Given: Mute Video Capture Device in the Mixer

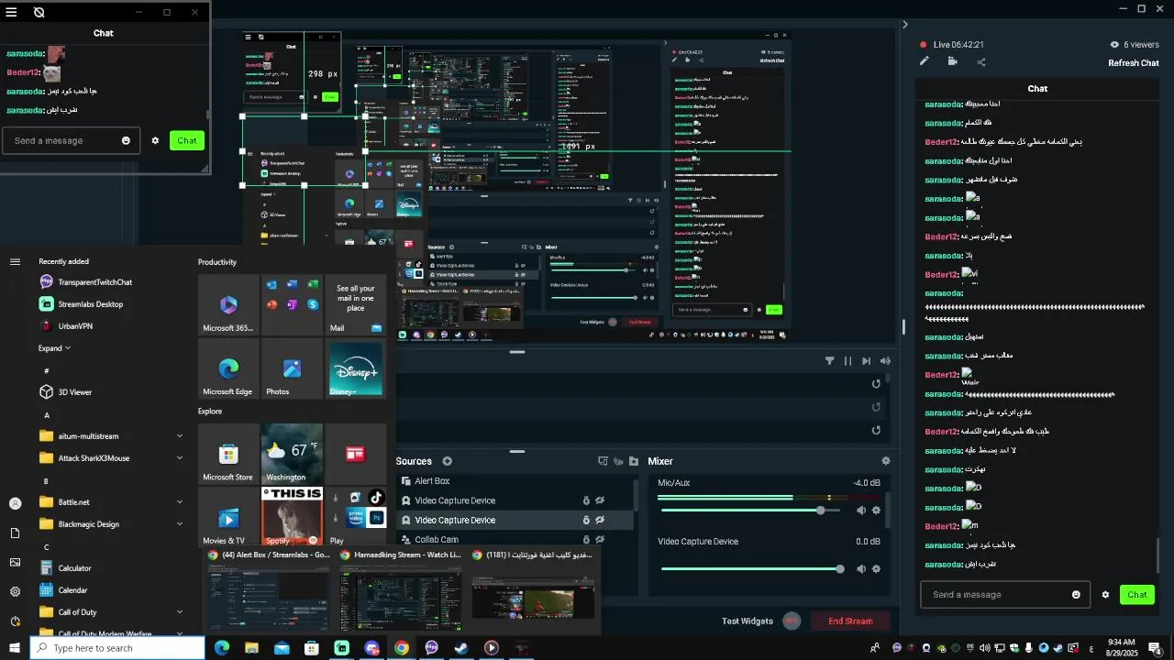Looking at the screenshot, I should point(861,568).
